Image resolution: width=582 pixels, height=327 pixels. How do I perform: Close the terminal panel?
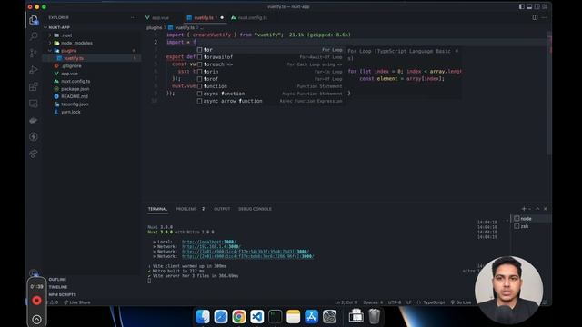pos(546,209)
